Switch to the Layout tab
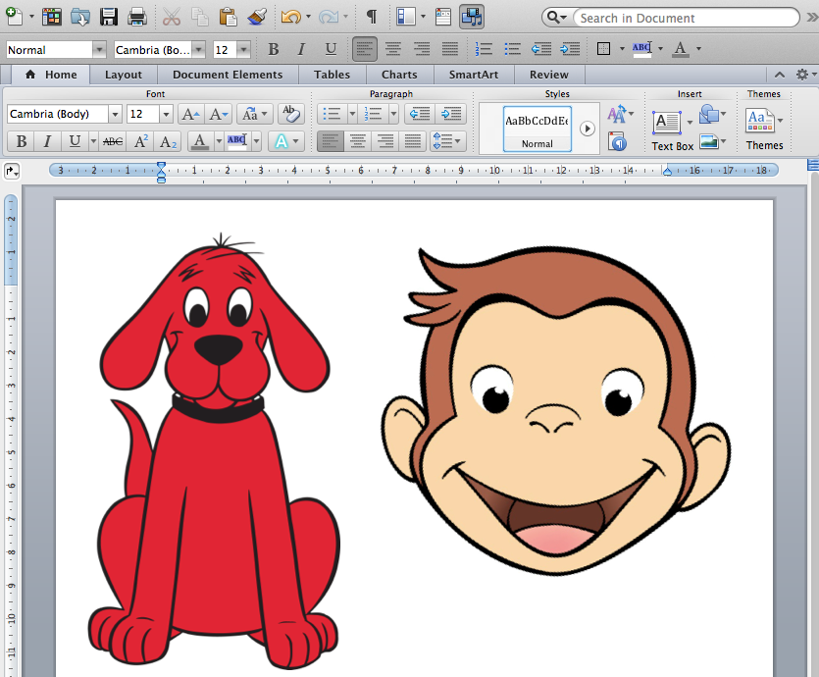This screenshot has width=819, height=677. (x=124, y=75)
